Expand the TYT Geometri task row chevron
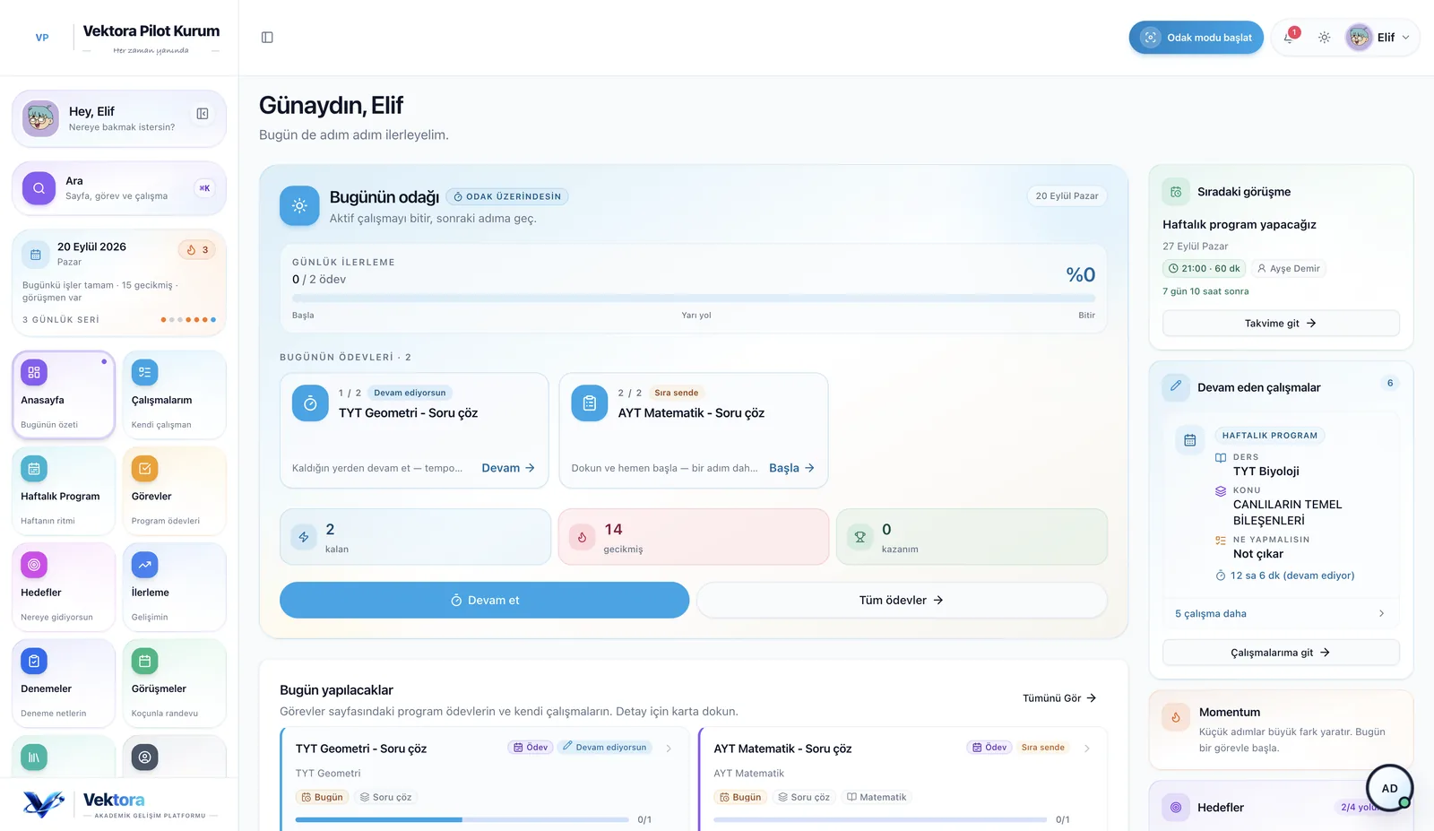This screenshot has height=831, width=1434. point(669,749)
